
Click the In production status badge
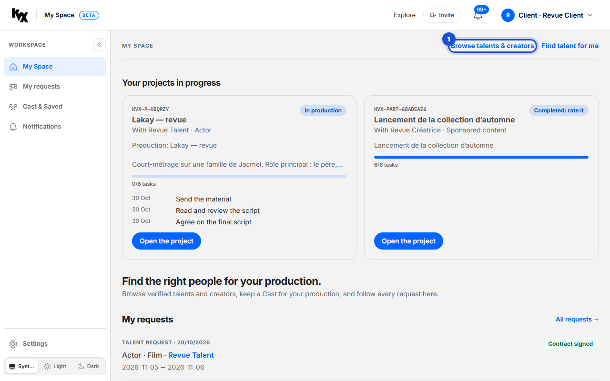point(323,110)
